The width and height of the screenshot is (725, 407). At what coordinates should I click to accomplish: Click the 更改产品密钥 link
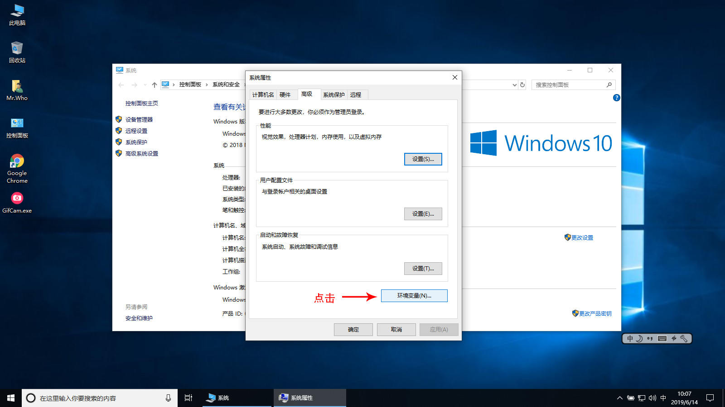[595, 313]
